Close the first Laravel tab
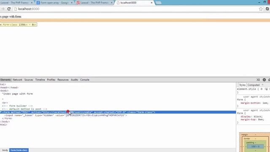270x152 pixels. coord(32,3)
